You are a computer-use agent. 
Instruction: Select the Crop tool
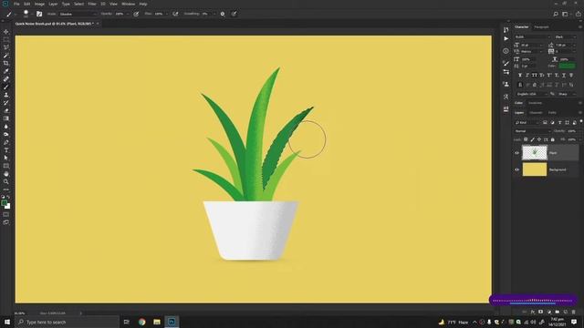[x=6, y=63]
